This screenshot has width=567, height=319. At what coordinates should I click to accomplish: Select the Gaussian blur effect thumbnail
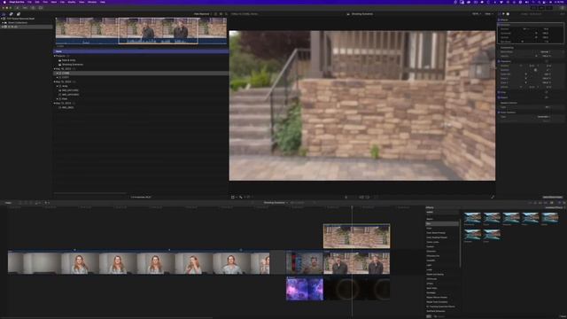pyautogui.click(x=511, y=219)
